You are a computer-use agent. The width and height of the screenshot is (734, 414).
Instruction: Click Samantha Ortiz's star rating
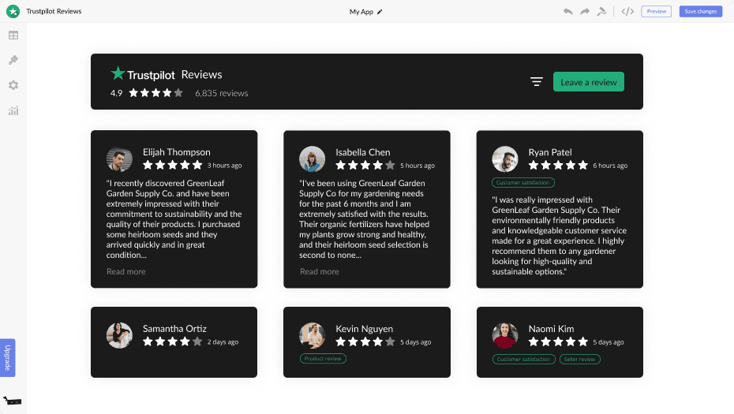click(x=173, y=341)
